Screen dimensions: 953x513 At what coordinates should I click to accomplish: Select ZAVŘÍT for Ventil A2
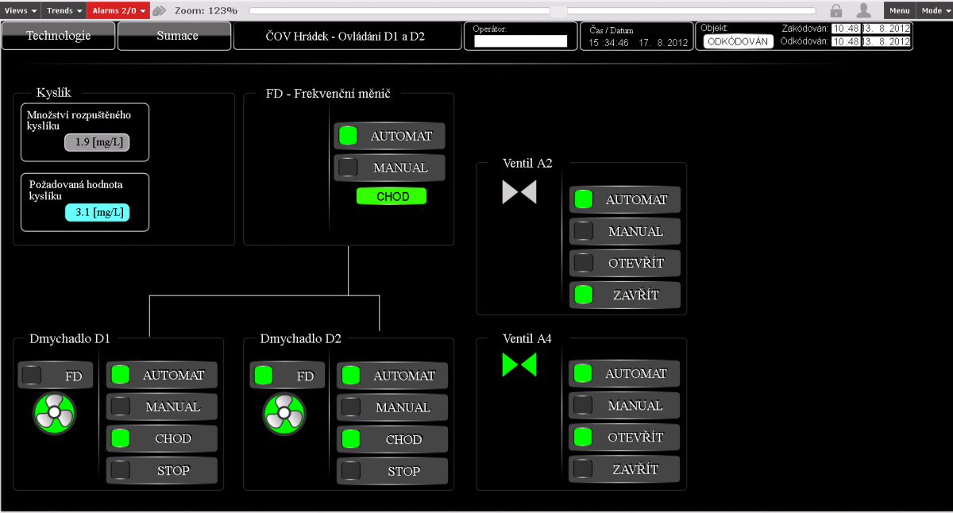pyautogui.click(x=625, y=295)
